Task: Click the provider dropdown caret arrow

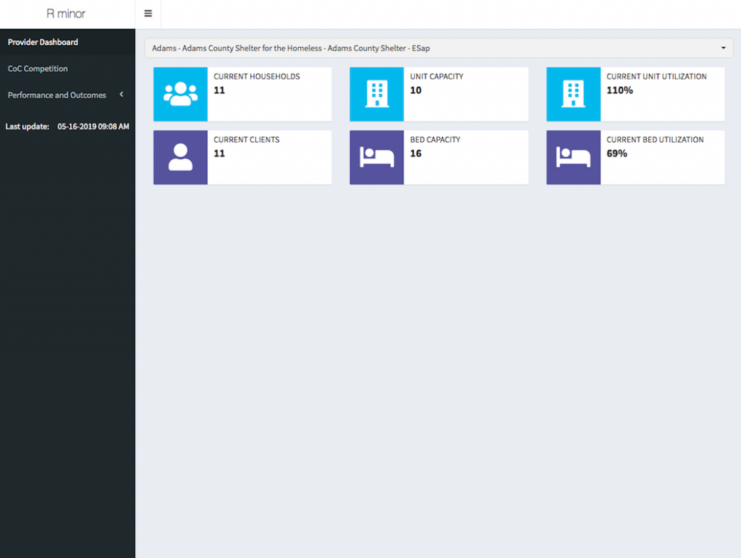Action: tap(723, 48)
